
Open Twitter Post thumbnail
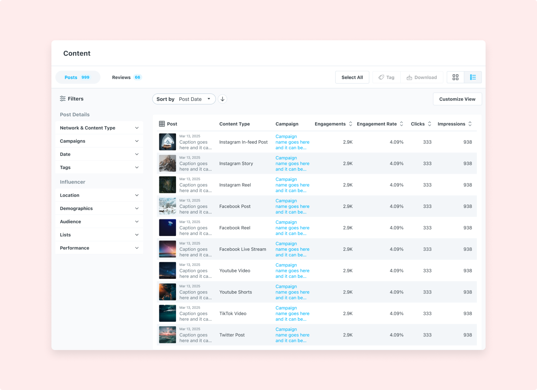(x=167, y=335)
